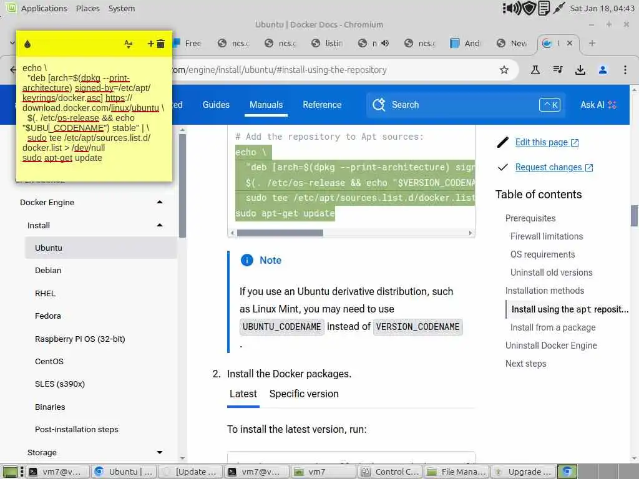Open Chromium labs flask icon
Screen dimensions: 639x479
point(535,70)
